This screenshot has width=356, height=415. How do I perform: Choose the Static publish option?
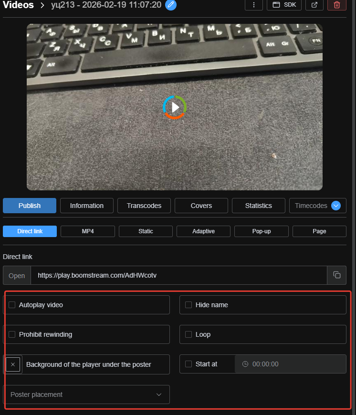(x=146, y=231)
